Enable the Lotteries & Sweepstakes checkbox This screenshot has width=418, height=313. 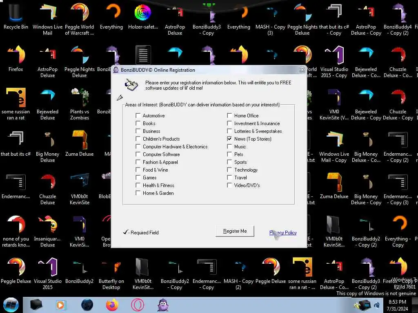[229, 131]
